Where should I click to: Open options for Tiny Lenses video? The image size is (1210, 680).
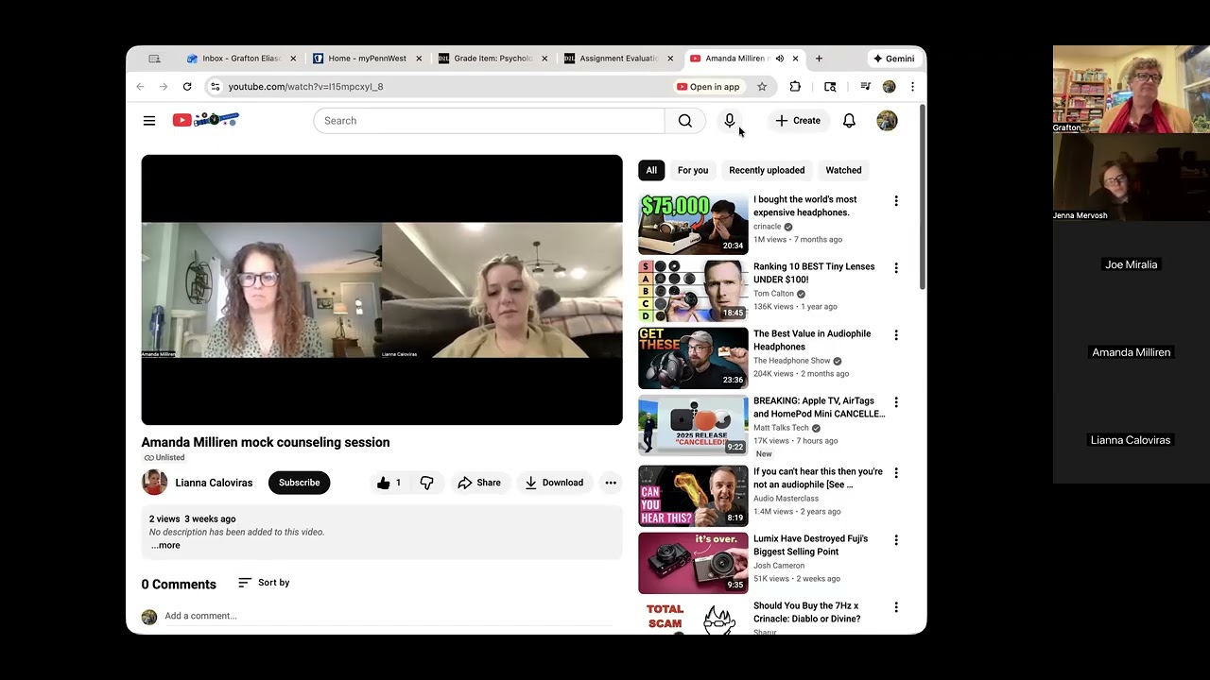[896, 268]
